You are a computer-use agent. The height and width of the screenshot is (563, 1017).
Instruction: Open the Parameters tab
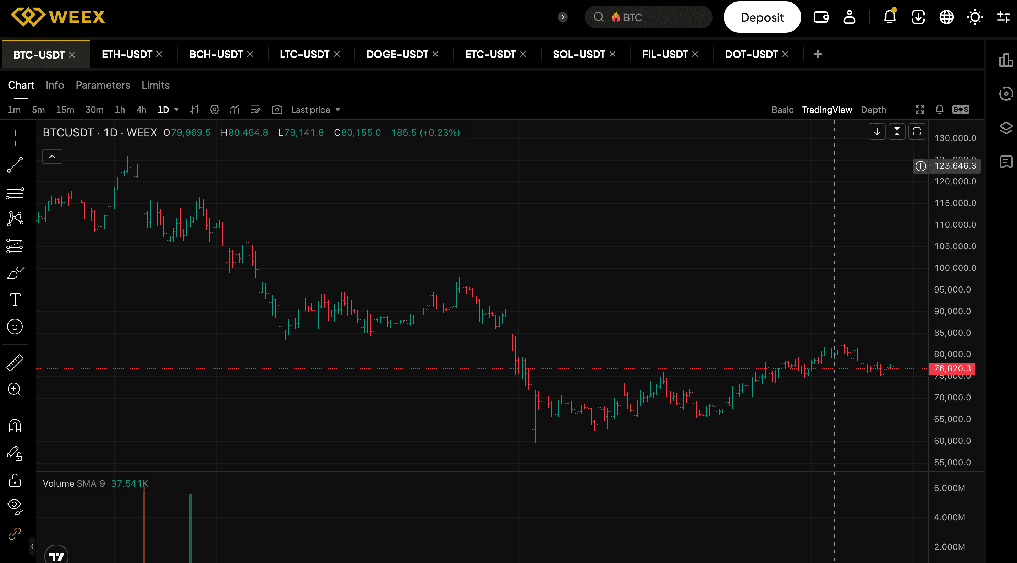(x=103, y=85)
